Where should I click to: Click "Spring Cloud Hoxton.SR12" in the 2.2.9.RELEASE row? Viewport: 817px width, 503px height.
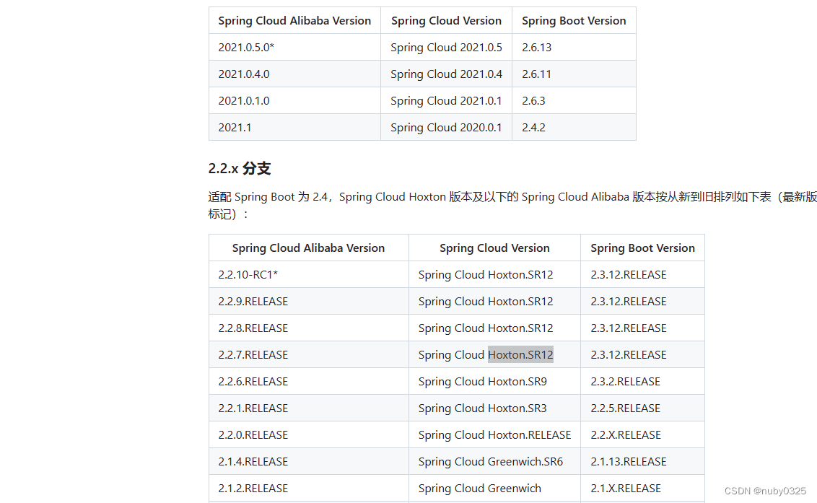tap(486, 301)
